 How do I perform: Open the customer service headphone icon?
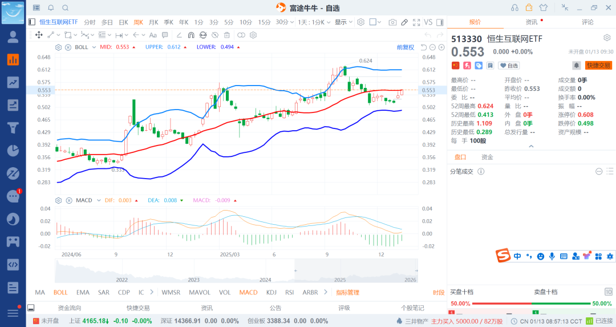(x=514, y=7)
